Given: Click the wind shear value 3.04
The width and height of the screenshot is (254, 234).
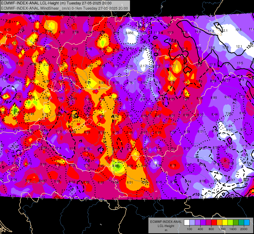Looking at the screenshot, I should pos(14,180).
